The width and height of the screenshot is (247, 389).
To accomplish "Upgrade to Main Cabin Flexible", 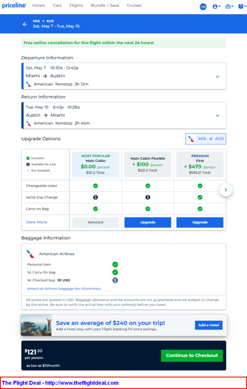I will click(148, 222).
